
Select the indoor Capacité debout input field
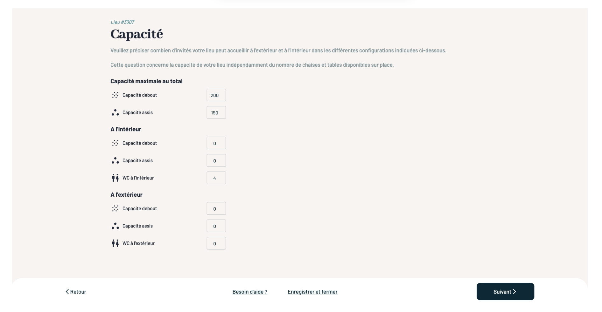[216, 143]
